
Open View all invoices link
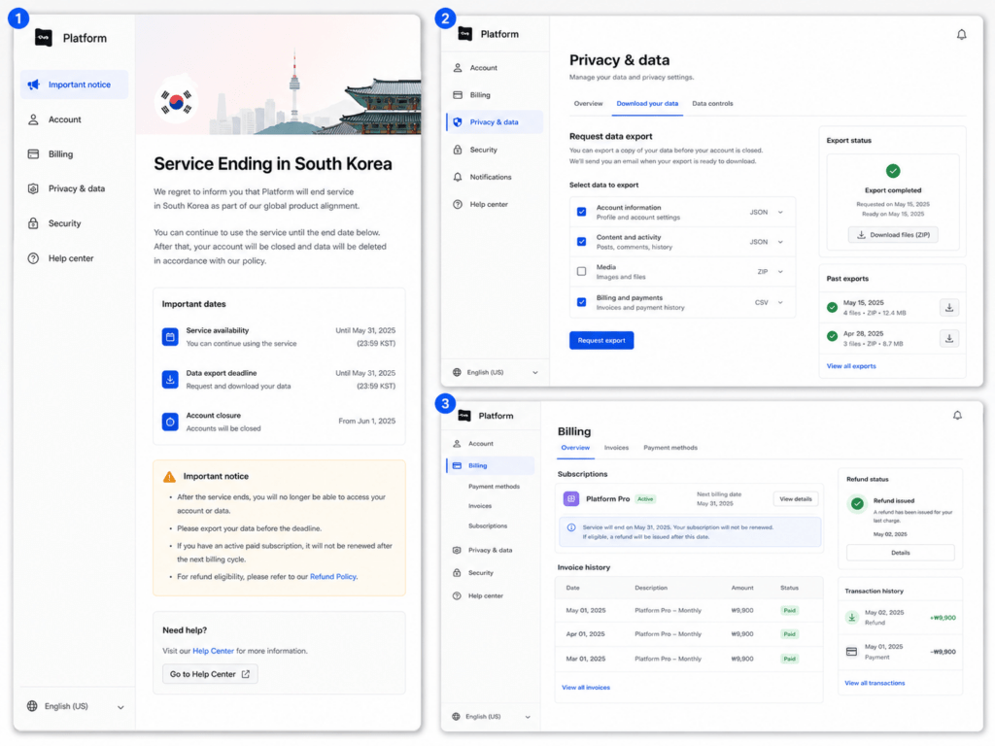click(x=586, y=688)
